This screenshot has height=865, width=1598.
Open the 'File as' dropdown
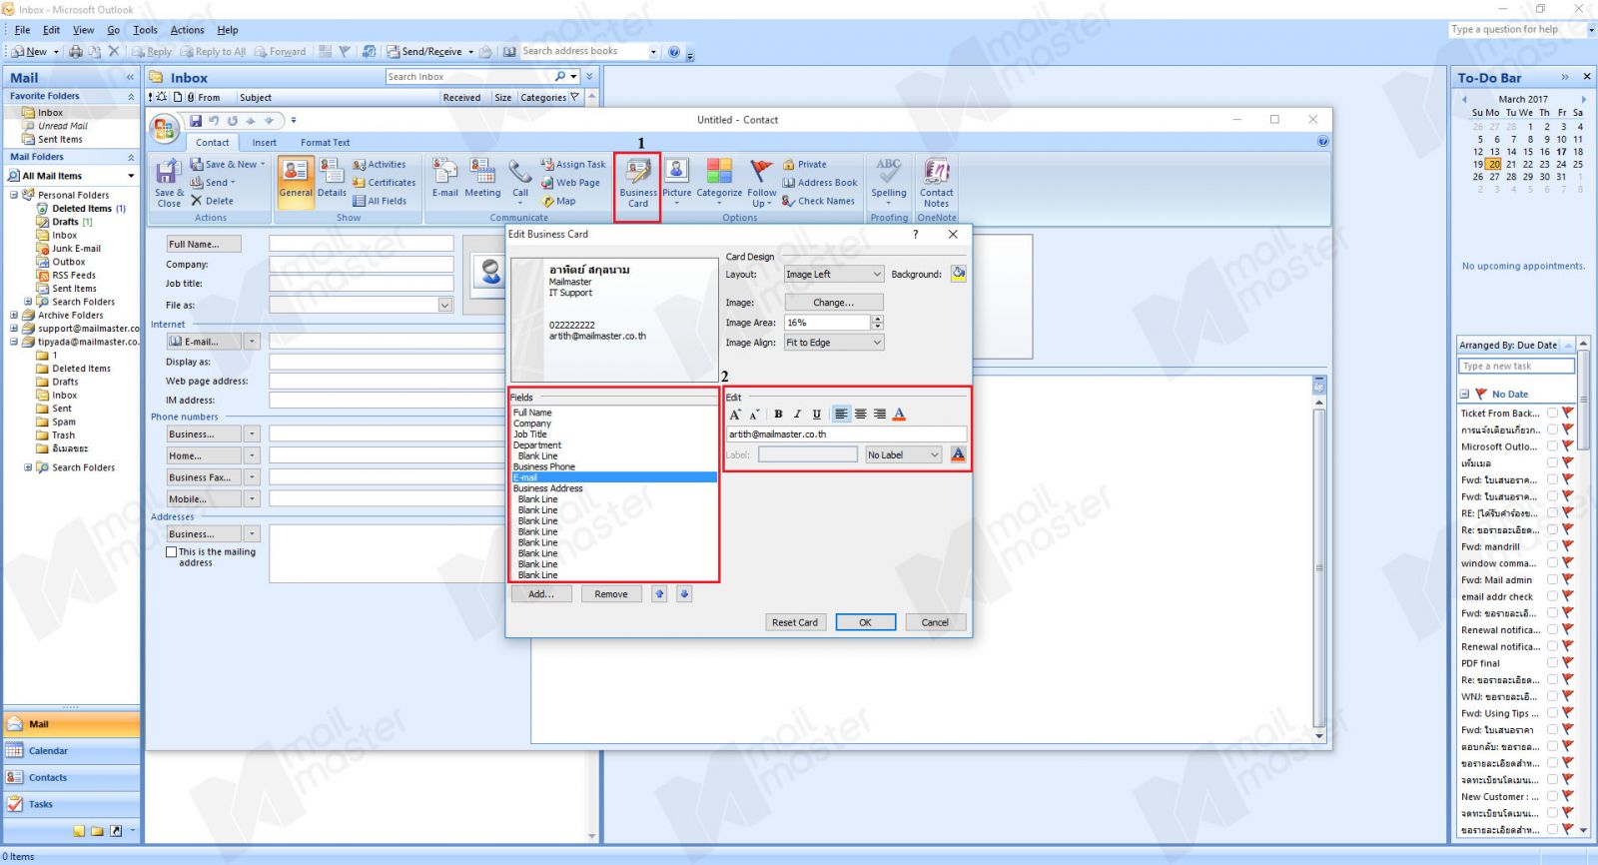tap(445, 305)
